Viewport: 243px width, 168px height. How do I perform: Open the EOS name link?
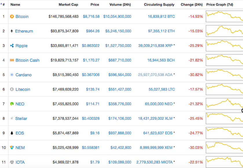[x=20, y=133]
